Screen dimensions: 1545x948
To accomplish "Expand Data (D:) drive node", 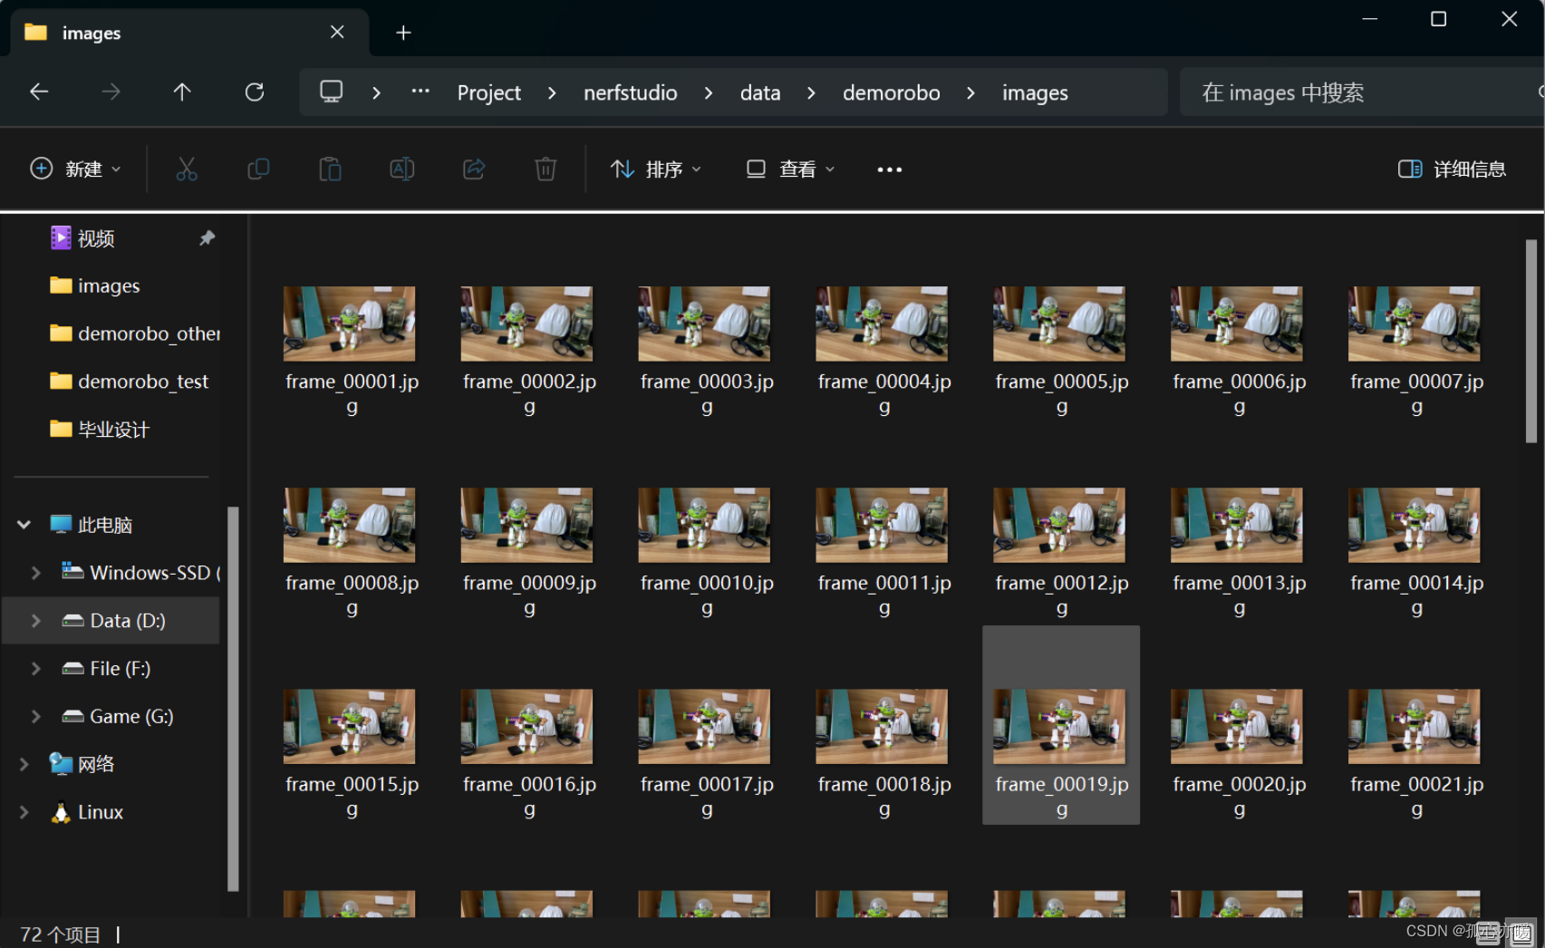I will pyautogui.click(x=36, y=621).
